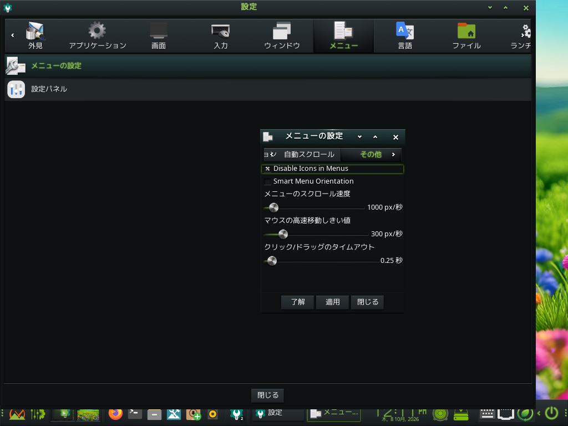The image size is (568, 426).
Task: Maximize the メニューの設定 dialog with up chevron
Action: pos(376,137)
